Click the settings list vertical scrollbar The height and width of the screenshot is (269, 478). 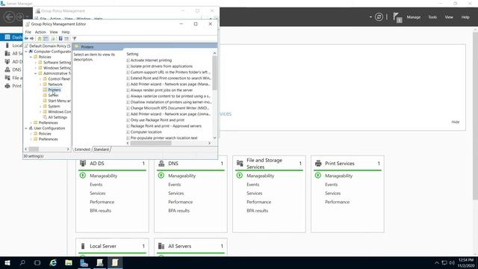214,96
